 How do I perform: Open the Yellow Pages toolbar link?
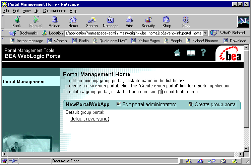[145, 41]
